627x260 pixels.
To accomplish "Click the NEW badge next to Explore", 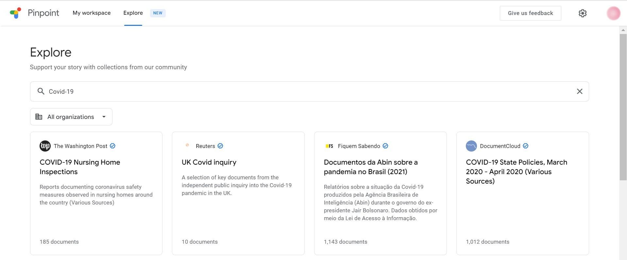I will [x=158, y=13].
